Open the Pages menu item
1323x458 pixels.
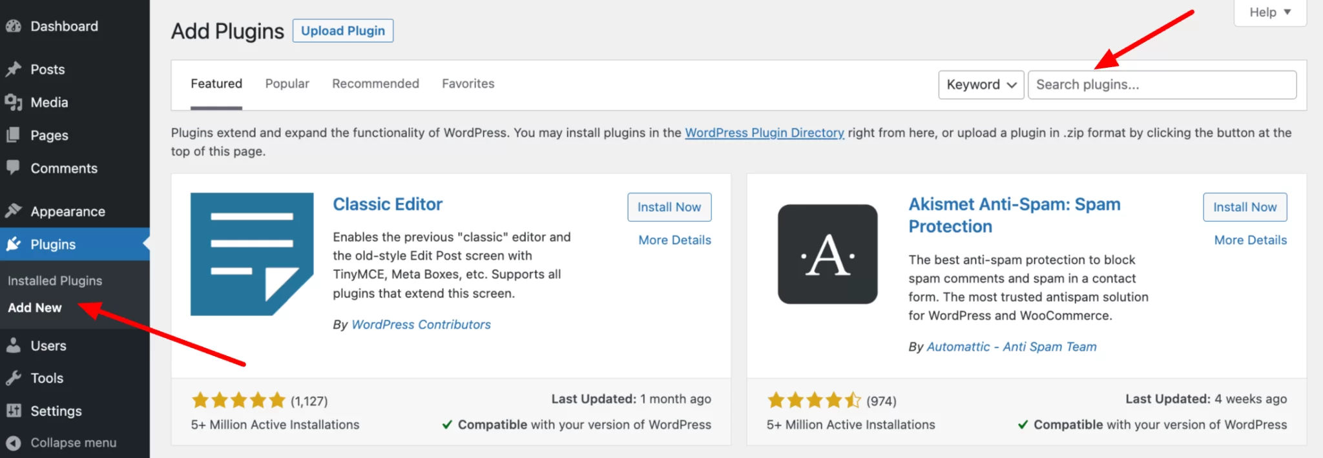point(49,135)
